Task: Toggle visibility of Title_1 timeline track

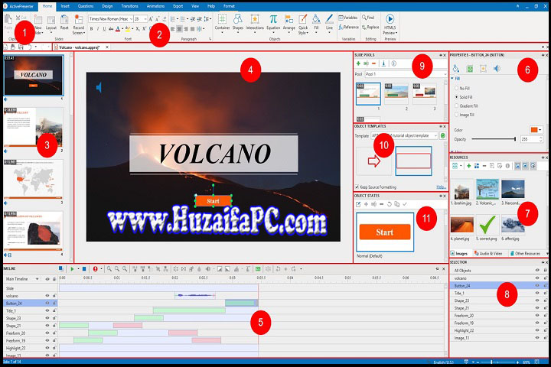Action: (x=47, y=310)
